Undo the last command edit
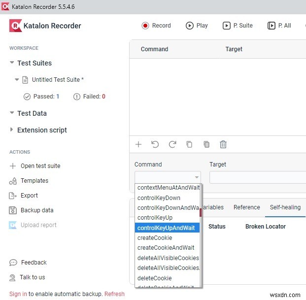This screenshot has width=306, height=300. (155, 144)
